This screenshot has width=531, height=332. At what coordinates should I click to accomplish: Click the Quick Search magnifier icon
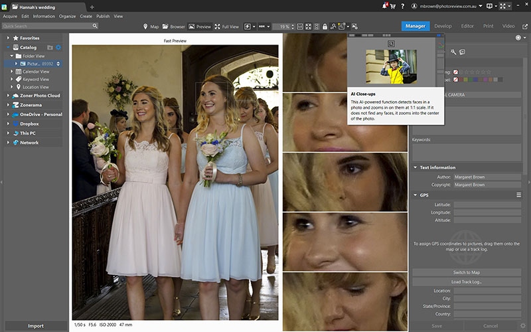tap(95, 26)
